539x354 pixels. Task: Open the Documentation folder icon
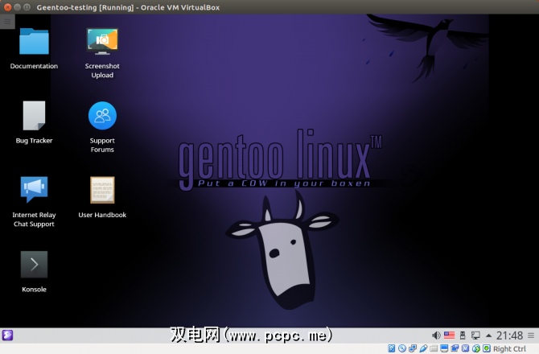pyautogui.click(x=34, y=42)
